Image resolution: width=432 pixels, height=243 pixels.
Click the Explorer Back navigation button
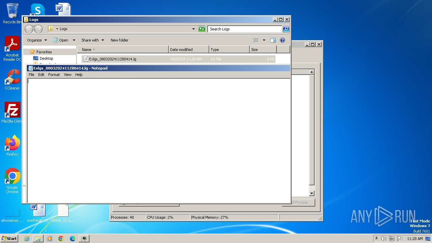[x=29, y=29]
